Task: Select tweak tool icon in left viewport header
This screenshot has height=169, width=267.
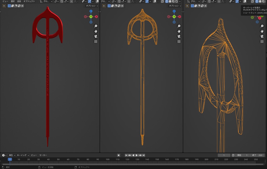Action: tap(4, 6)
